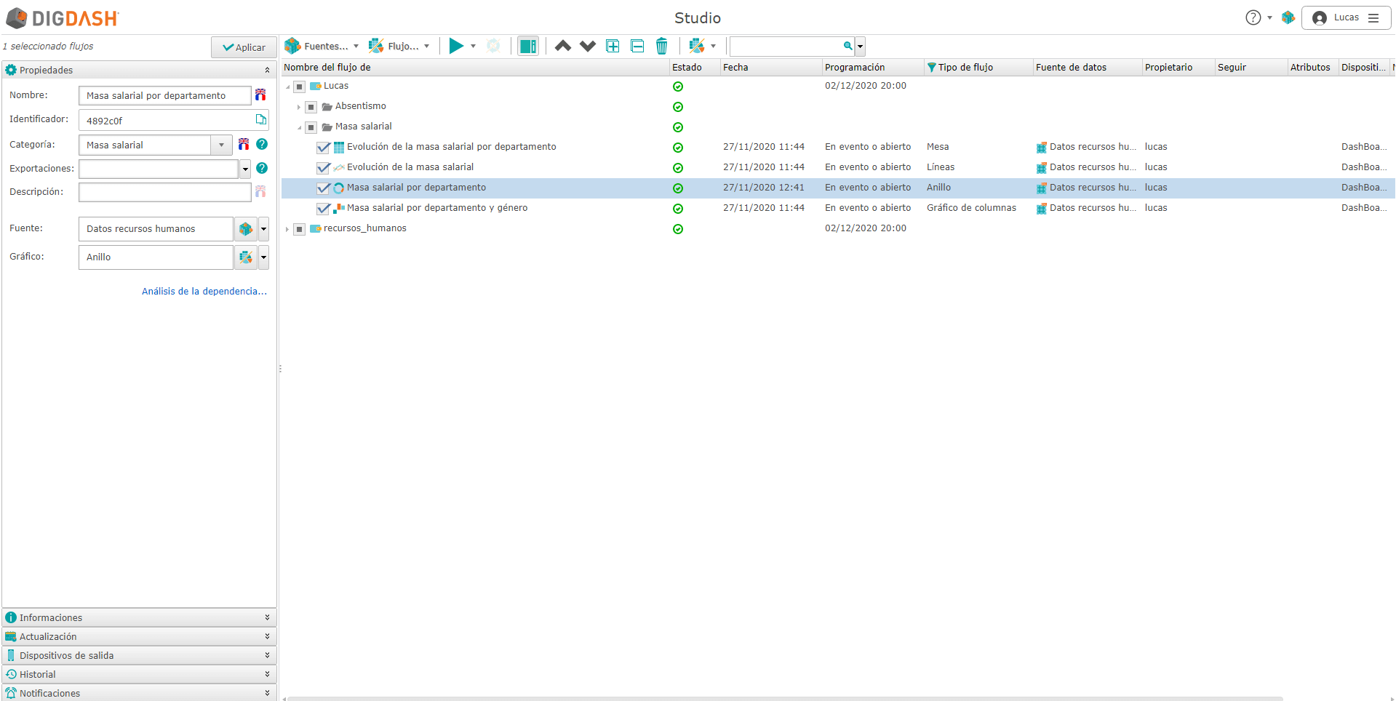Click the data source cube icon next to Fuente
1396x701 pixels.
[246, 229]
